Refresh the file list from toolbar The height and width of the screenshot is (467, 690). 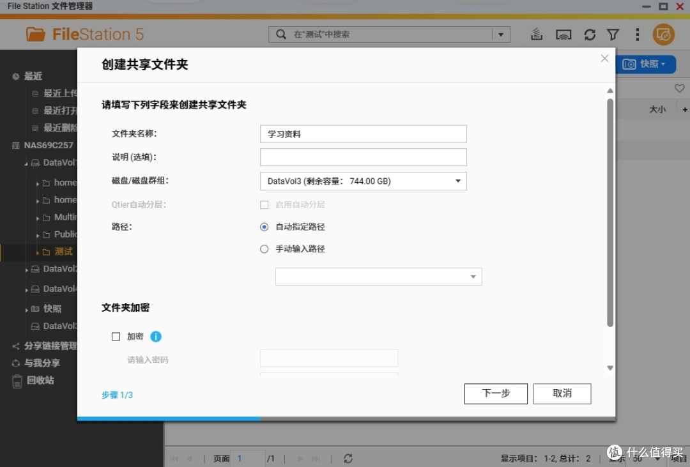click(x=590, y=34)
